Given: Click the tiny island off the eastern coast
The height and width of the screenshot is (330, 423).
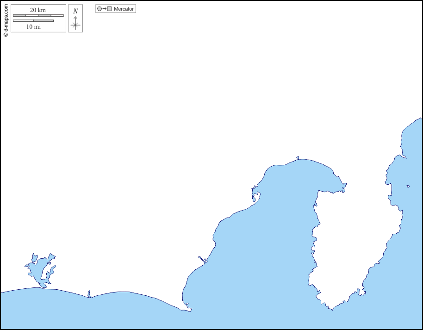Looking at the screenshot, I should coord(408,187).
